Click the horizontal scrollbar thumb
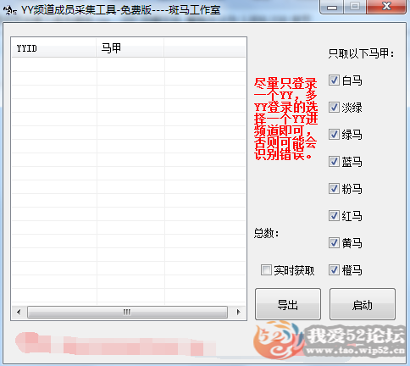The width and height of the screenshot is (410, 366). 127,312
